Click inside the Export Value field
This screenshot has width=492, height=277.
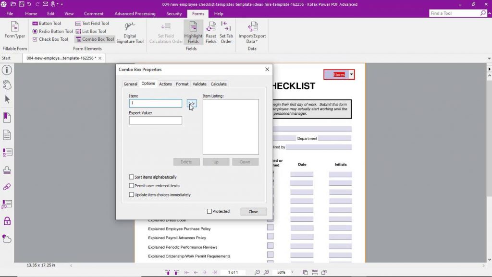155,120
